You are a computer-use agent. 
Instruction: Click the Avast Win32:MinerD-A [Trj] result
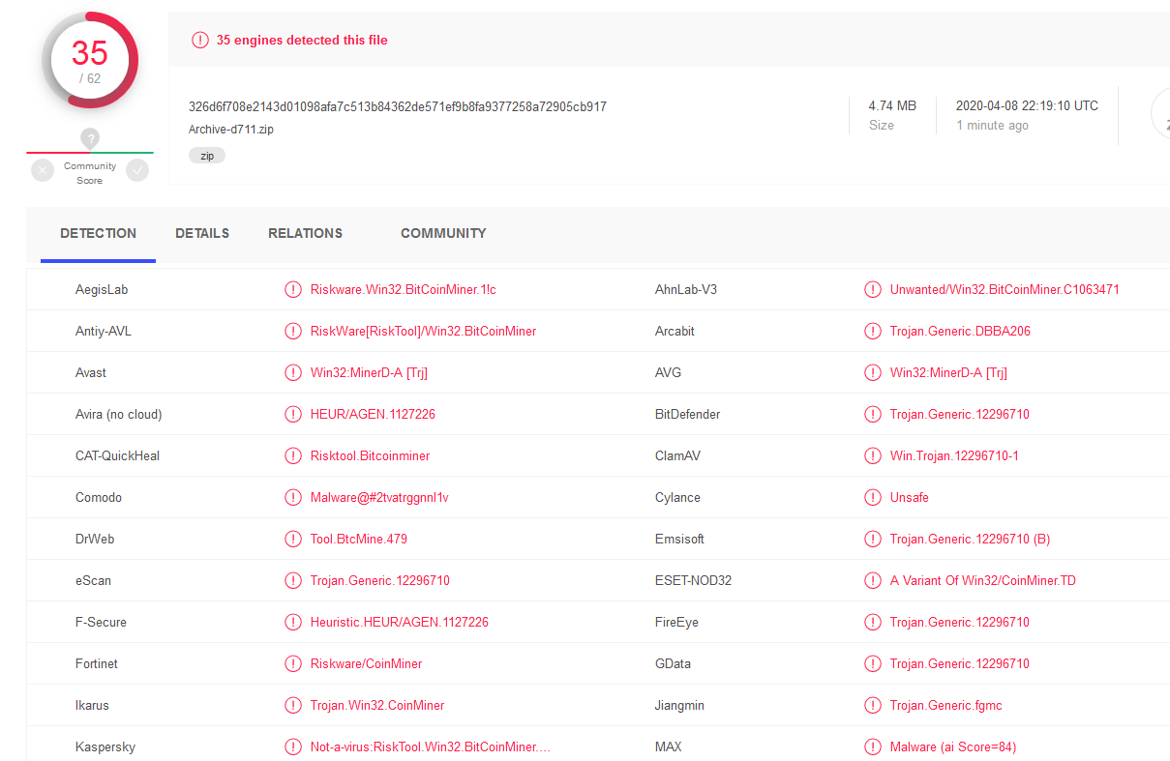(x=369, y=372)
